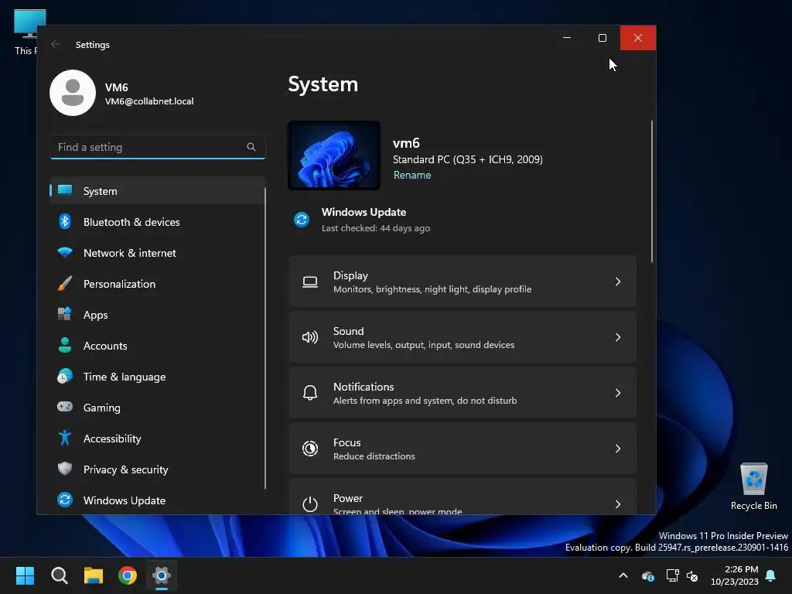
Task: Open Notifications alerts settings
Action: click(x=463, y=393)
